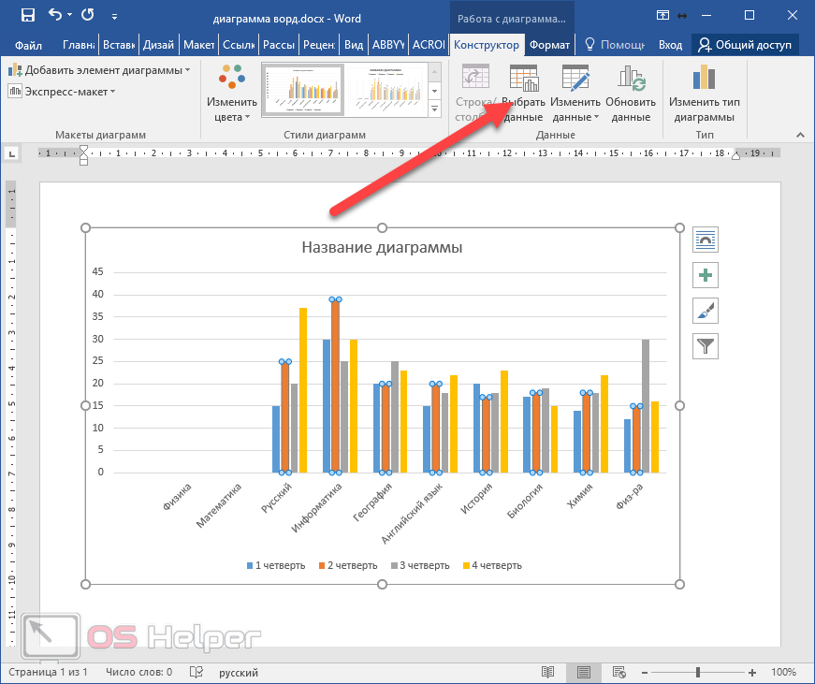Click the chart styles paintbrush button
Screen dimensions: 815x684
point(705,311)
